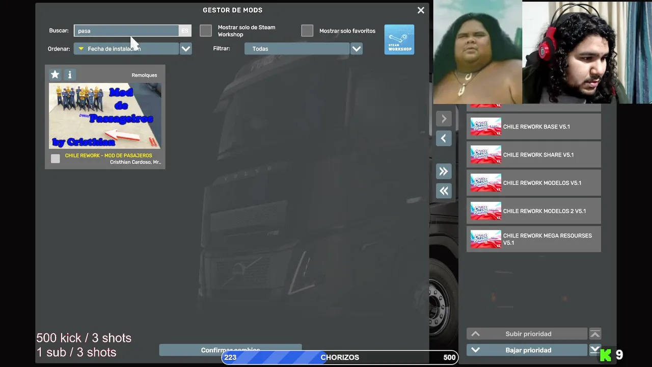Select CHILE REWORK SHARE V5.1 entry
The image size is (652, 367).
(534, 155)
